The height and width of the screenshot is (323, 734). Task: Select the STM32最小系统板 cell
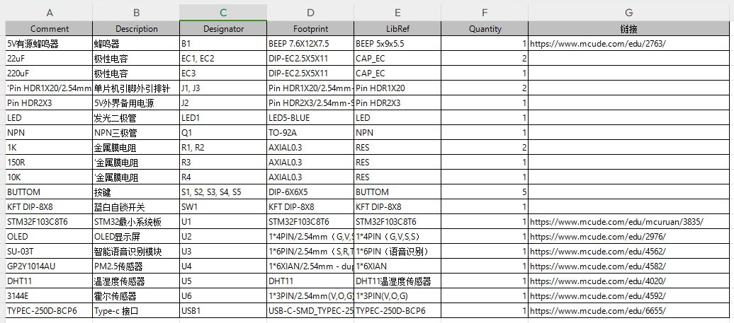tap(136, 222)
